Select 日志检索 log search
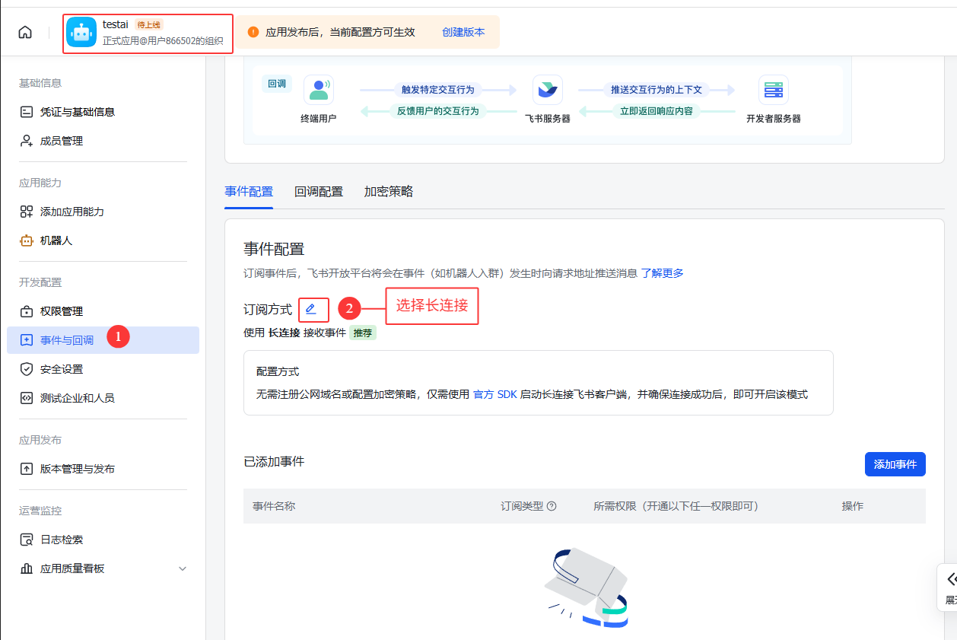957x640 pixels. click(x=63, y=539)
